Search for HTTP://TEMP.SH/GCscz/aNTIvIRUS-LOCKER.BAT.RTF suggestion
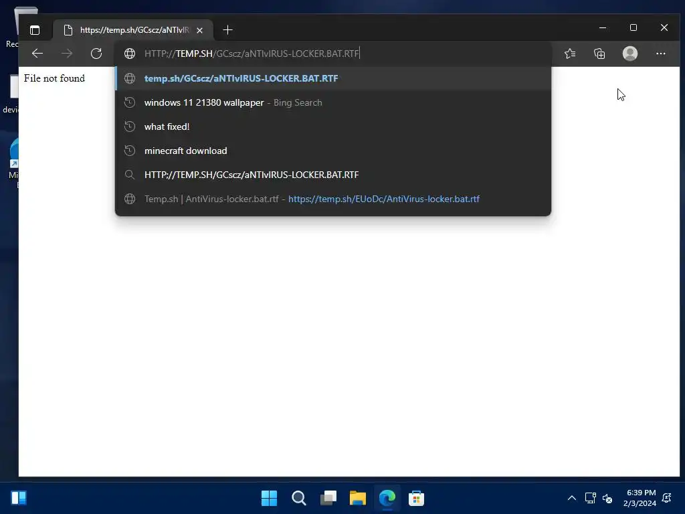This screenshot has height=514, width=685. pos(333,175)
